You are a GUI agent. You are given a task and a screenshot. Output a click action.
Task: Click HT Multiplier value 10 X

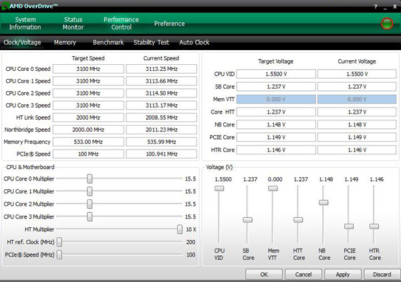[190, 229]
